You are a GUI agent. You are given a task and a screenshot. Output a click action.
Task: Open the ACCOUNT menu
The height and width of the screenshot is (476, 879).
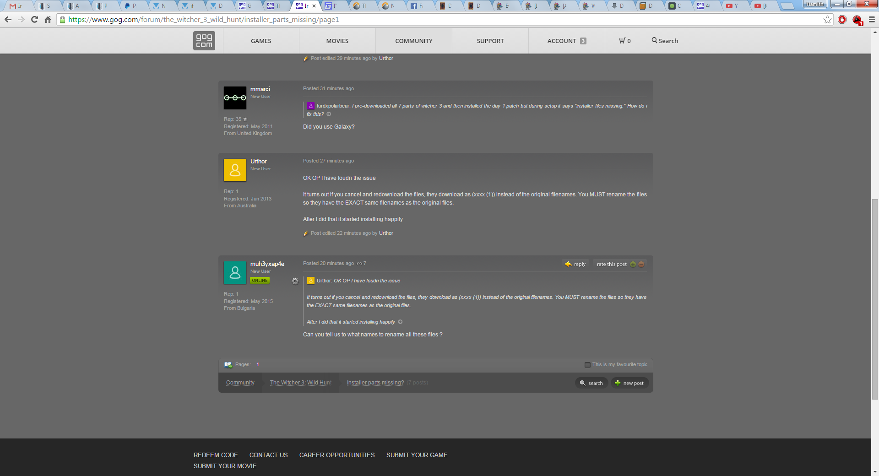(567, 41)
